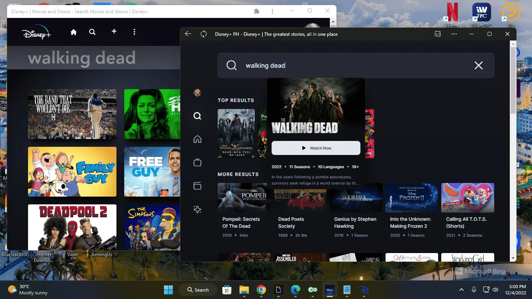Screen dimensions: 532x299
Task: Click The Walking Dead preview poster
Action: click(x=316, y=107)
